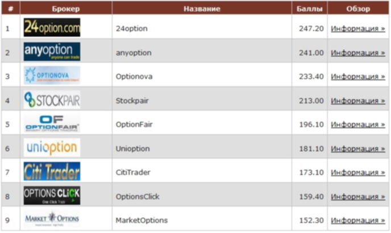Screen dimensions: 391x233
Task: Click the 24option.com broker logo
Action: tap(52, 27)
